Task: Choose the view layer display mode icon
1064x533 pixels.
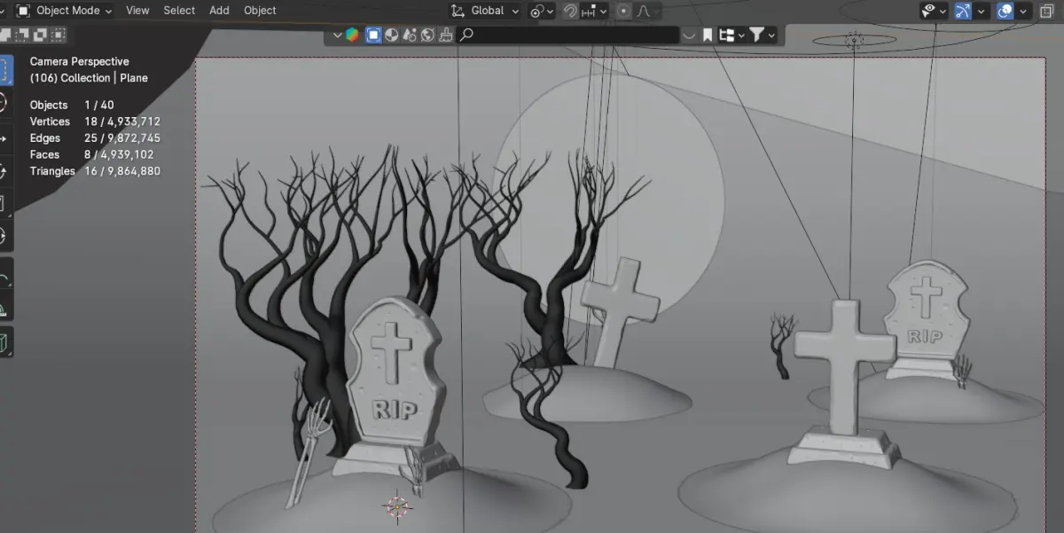Action: tap(373, 35)
